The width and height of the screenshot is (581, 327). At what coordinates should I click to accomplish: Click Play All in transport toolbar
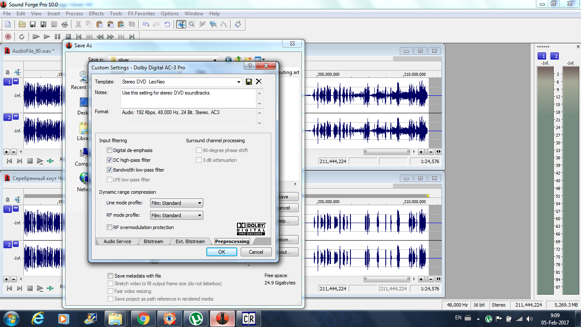(36, 37)
